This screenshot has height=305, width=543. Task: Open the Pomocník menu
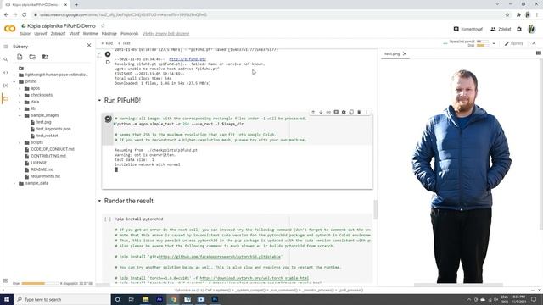coord(130,34)
